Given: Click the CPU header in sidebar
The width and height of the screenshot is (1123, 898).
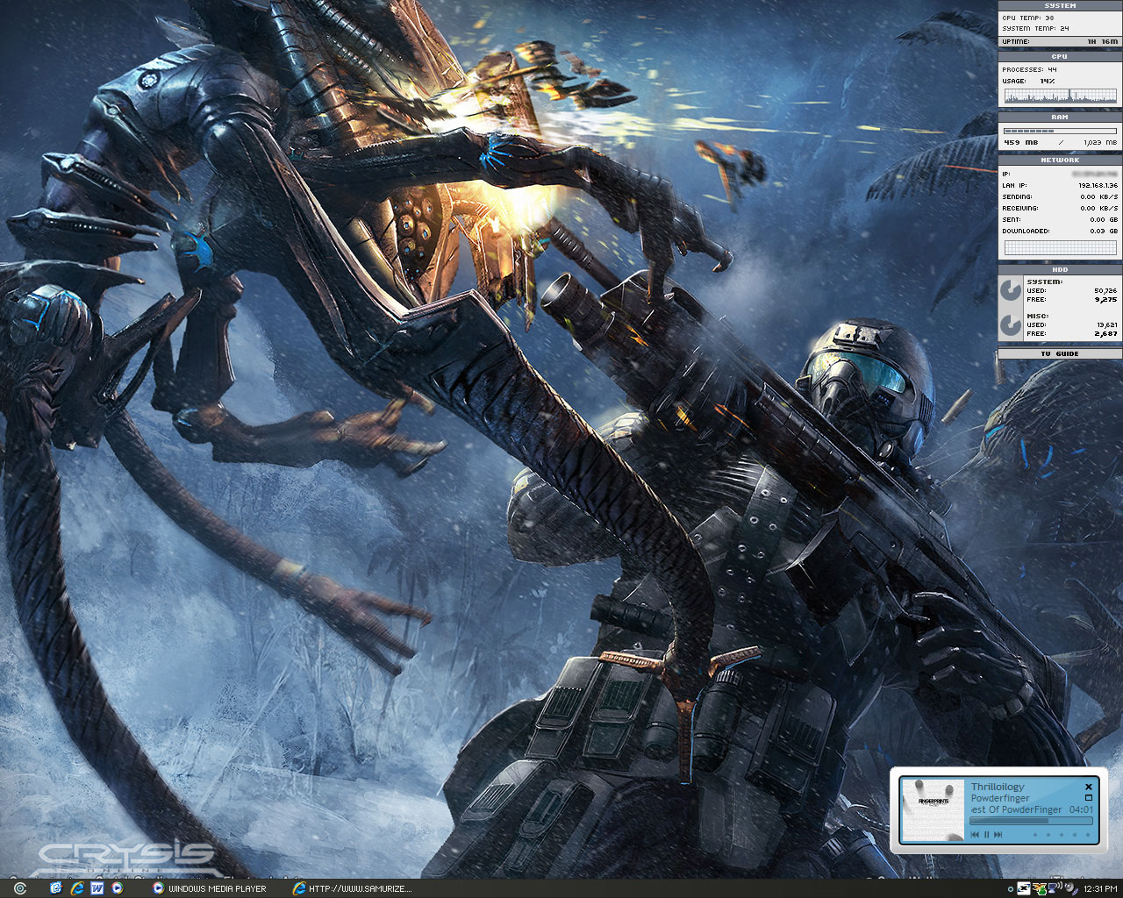Looking at the screenshot, I should point(1060,57).
